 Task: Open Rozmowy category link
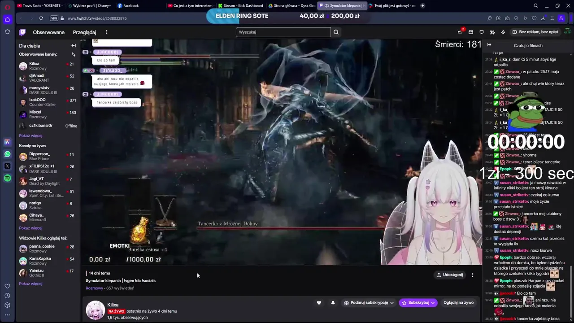click(94, 288)
